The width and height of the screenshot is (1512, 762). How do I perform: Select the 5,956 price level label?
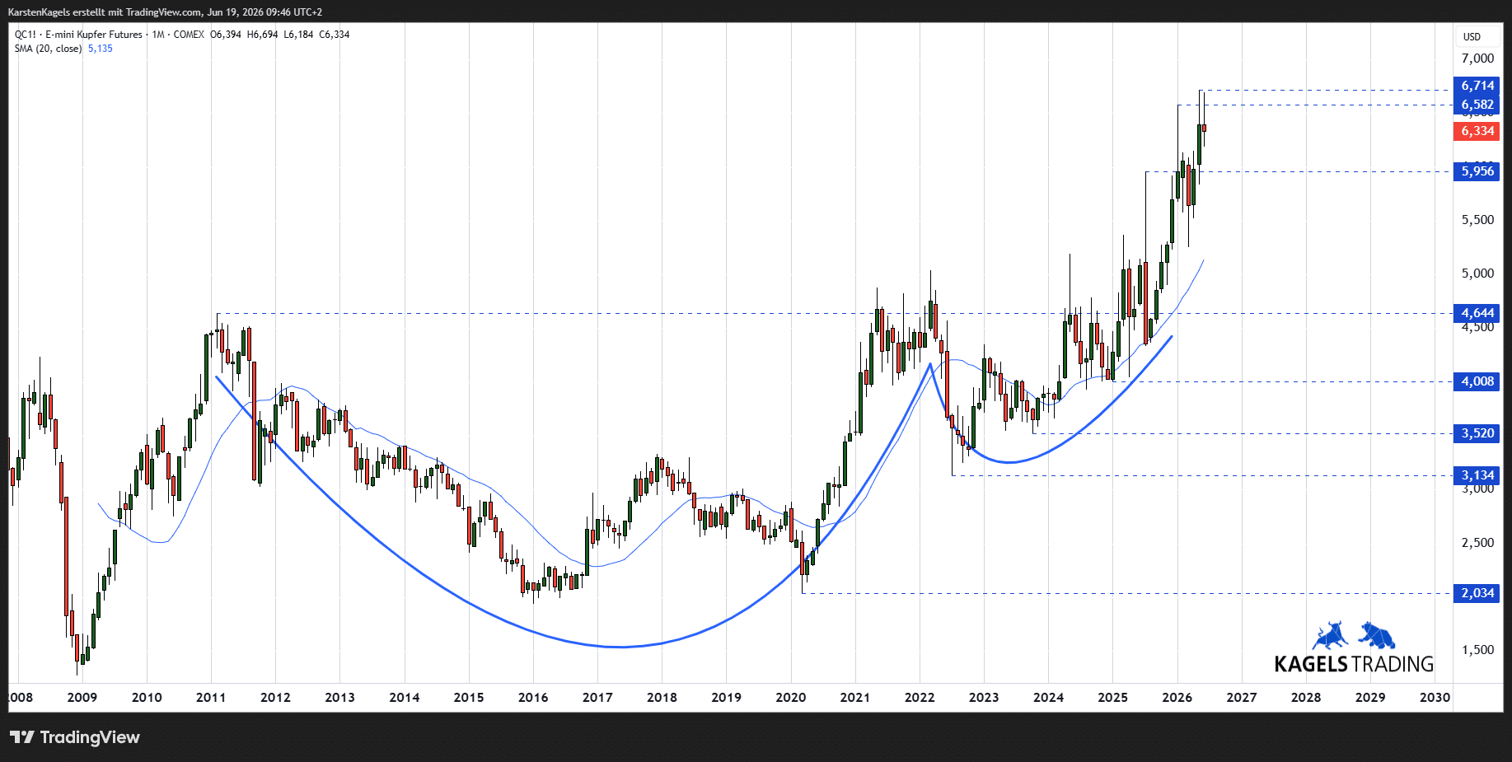[x=1477, y=171]
